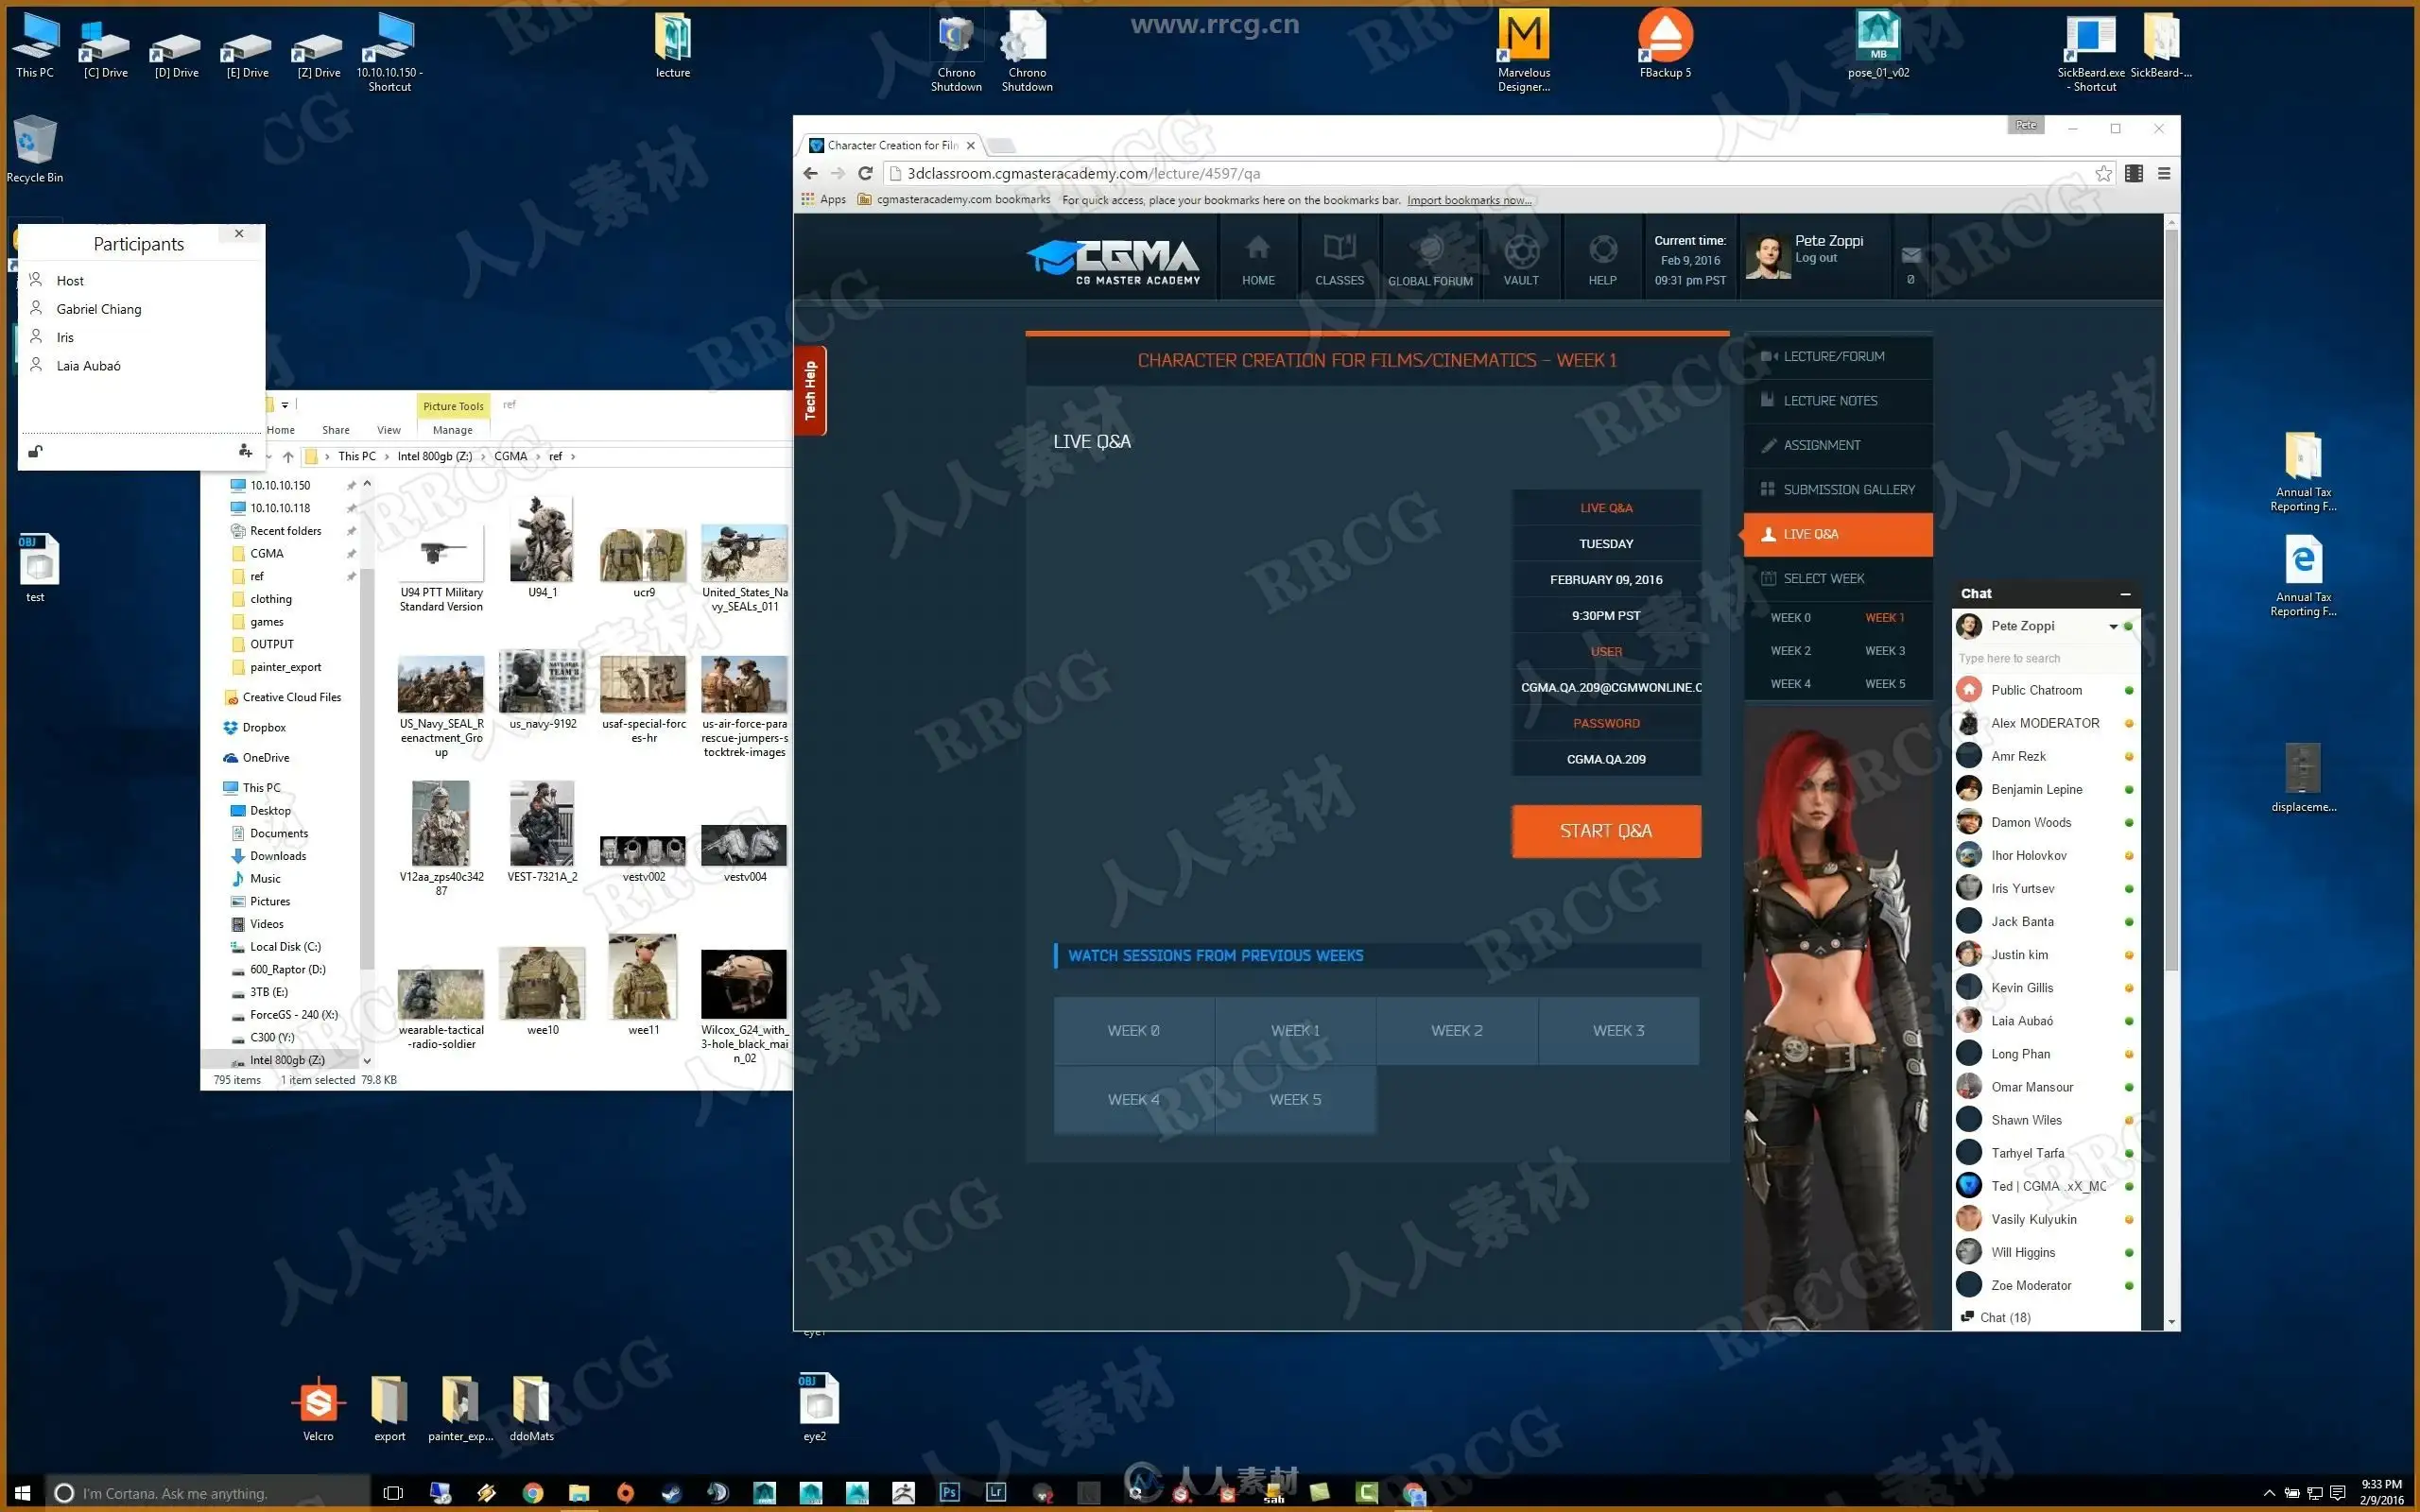
Task: Open the Recycle Bin
Action: pyautogui.click(x=35, y=149)
